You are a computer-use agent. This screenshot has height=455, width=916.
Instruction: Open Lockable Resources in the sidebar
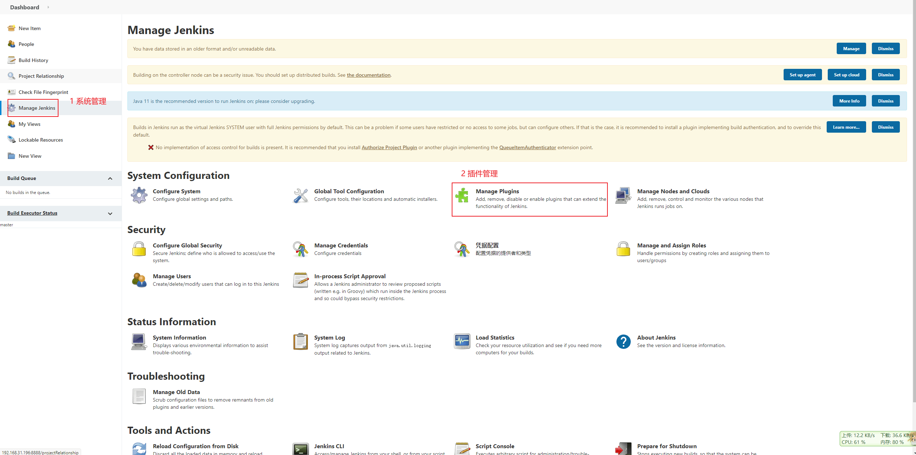point(41,140)
